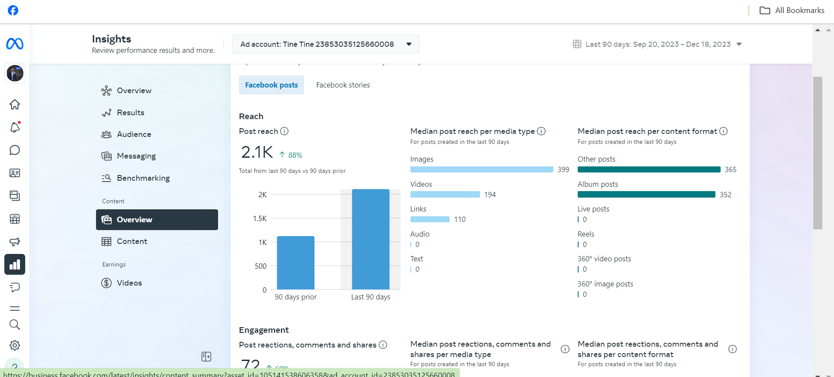Click the Last 90 days chart bar
Viewport: 834px width, 377px height.
(371, 239)
